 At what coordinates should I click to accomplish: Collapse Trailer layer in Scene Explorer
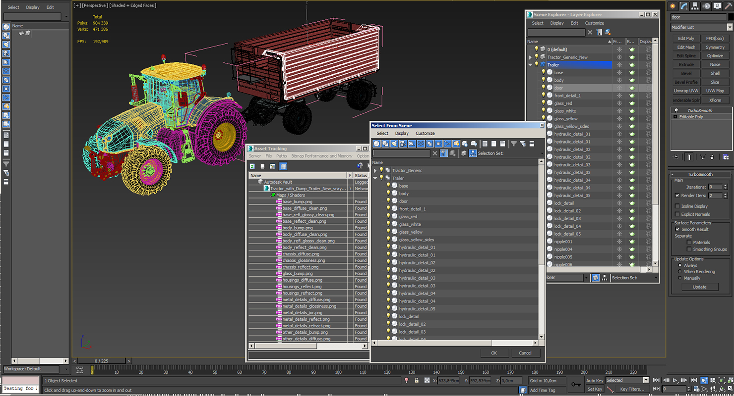pos(530,65)
